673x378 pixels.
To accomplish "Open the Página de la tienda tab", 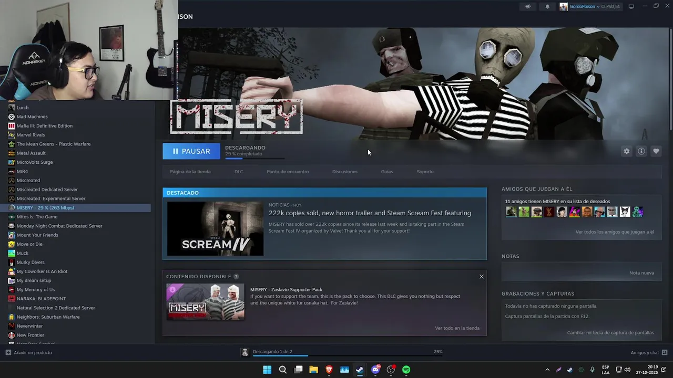I will point(190,172).
